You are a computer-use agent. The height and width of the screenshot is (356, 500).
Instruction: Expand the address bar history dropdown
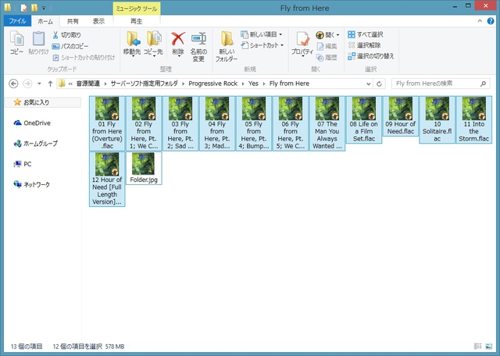[x=368, y=84]
